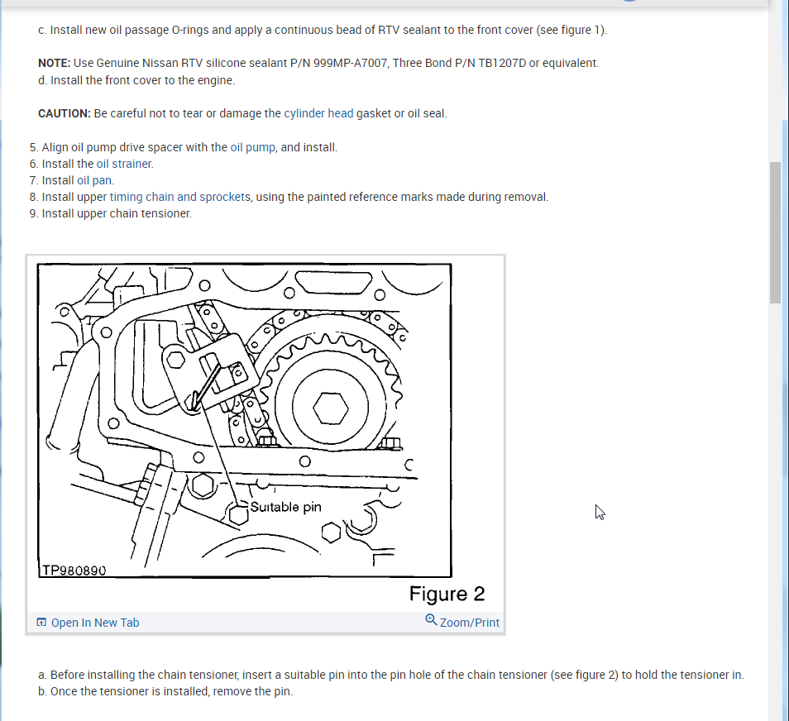Click step 9 Install upper chain tensioner
This screenshot has height=721, width=789.
[x=111, y=214]
